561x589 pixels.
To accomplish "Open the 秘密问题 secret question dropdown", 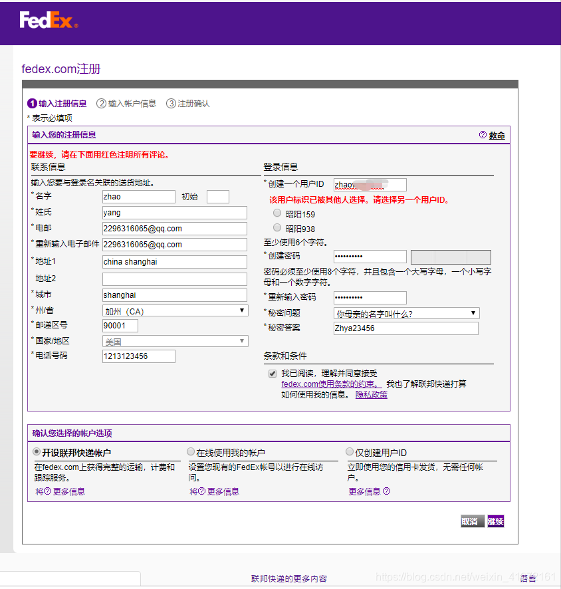I will pyautogui.click(x=406, y=313).
